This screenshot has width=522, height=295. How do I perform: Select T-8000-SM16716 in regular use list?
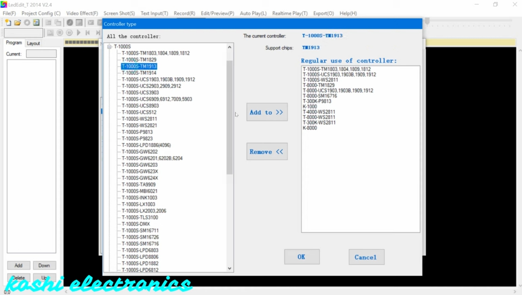tap(320, 96)
